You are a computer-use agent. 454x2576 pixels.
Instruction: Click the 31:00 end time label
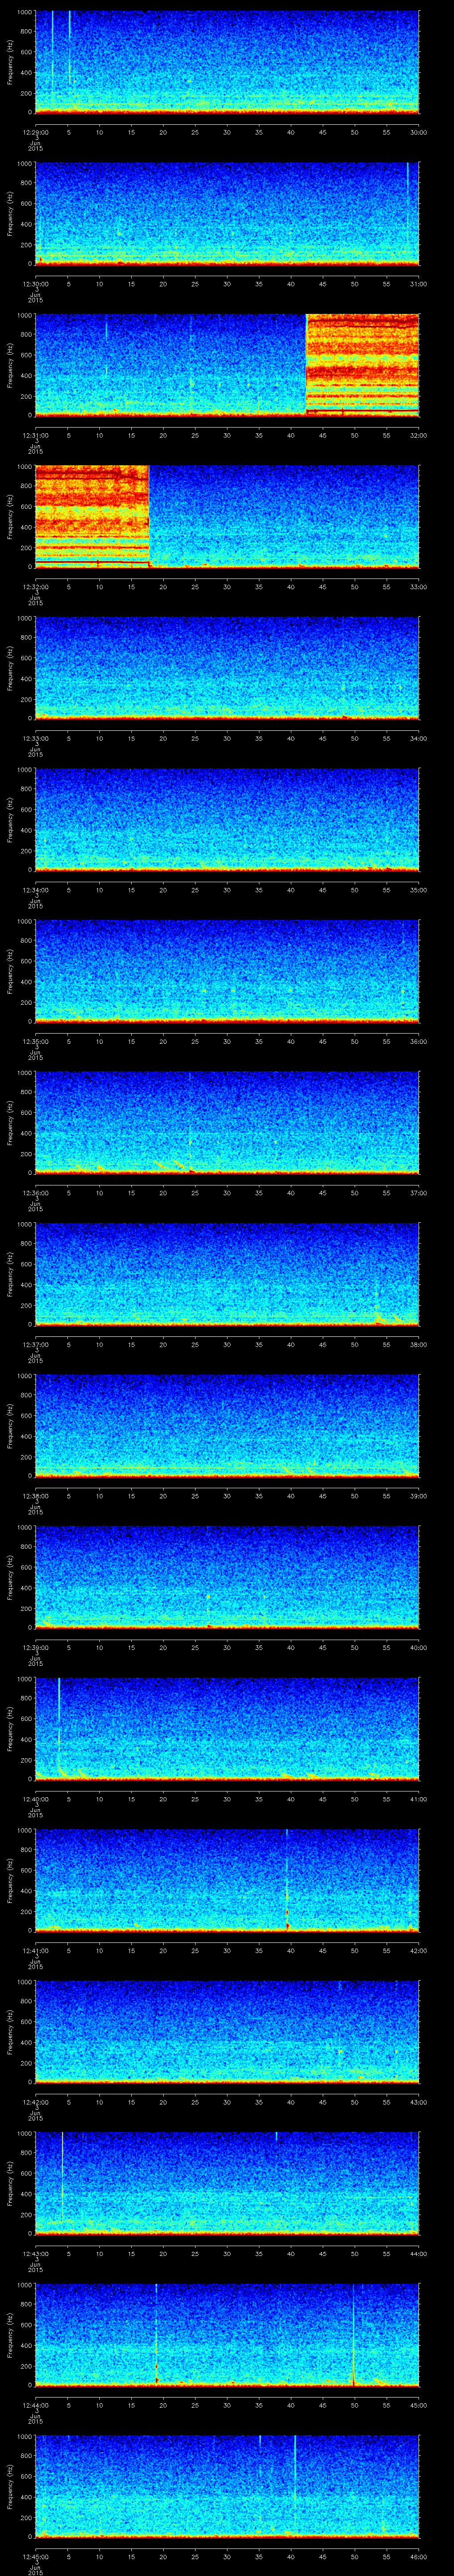(x=419, y=284)
